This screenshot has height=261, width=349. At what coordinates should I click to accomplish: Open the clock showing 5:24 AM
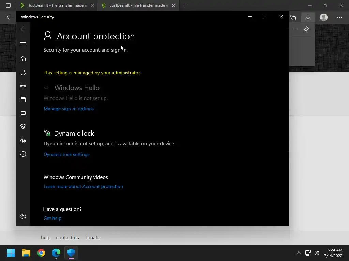pyautogui.click(x=333, y=253)
